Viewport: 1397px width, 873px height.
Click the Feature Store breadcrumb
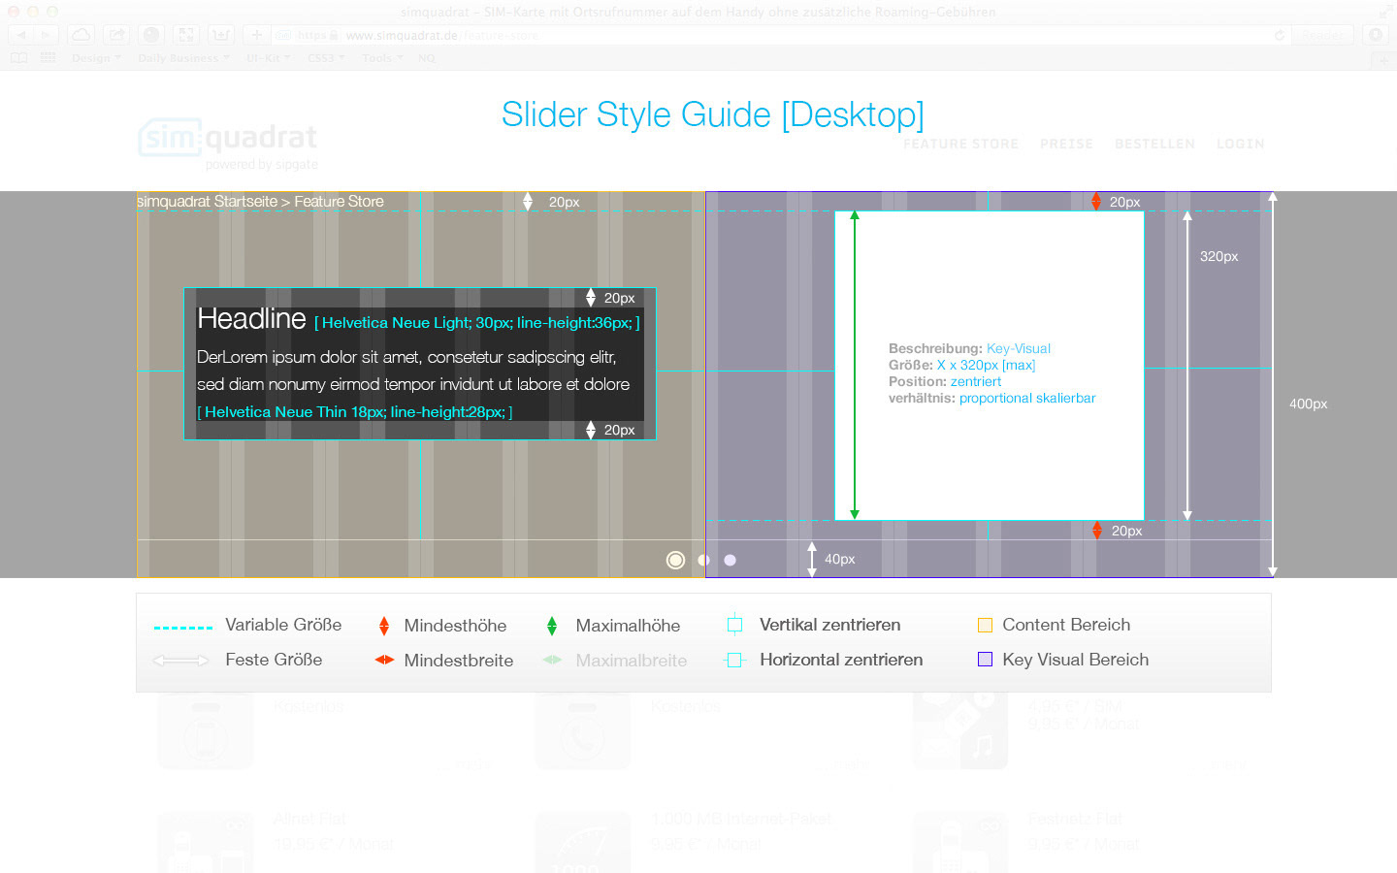339,202
